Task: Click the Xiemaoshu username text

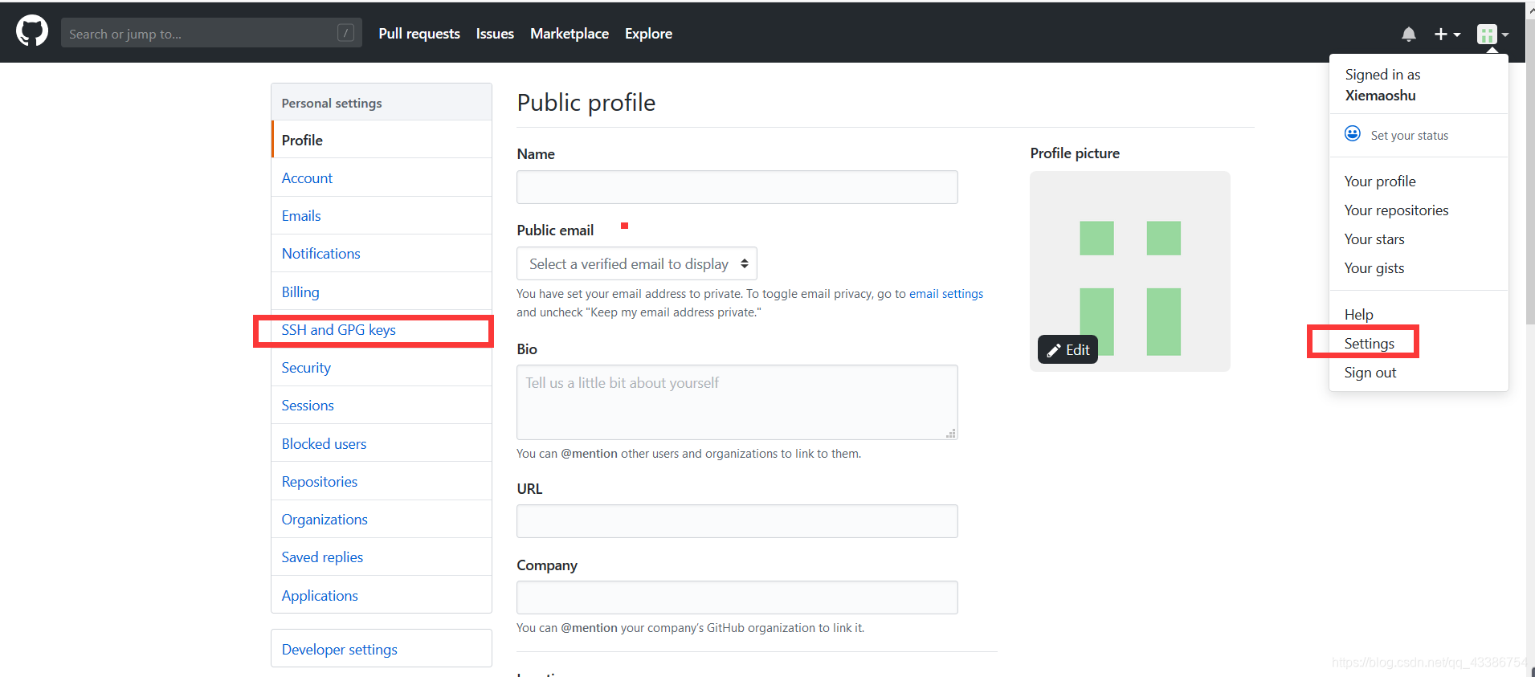Action: (x=1380, y=96)
